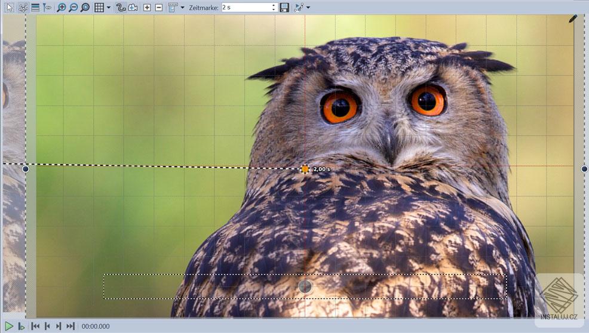Start playback with the green play button
The height and width of the screenshot is (333, 589).
9,326
